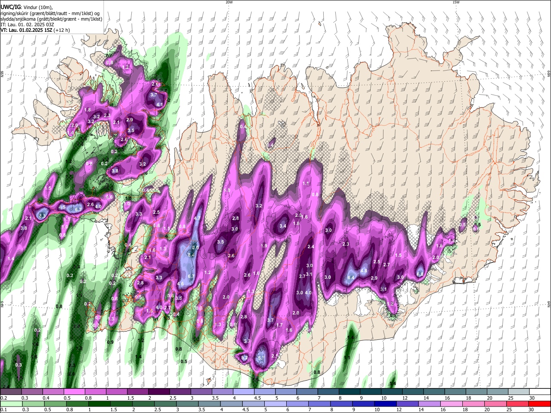This screenshot has height=413, width=551.
Task: Click the 'slydda/snjókoma (grátt/bleikt/grænt - mm/1klst)' line
Action: point(51,19)
